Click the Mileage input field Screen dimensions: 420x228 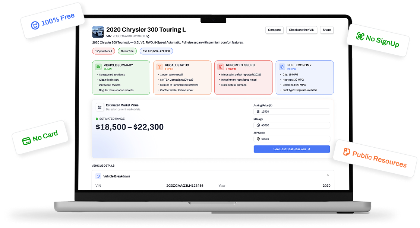[292, 125]
